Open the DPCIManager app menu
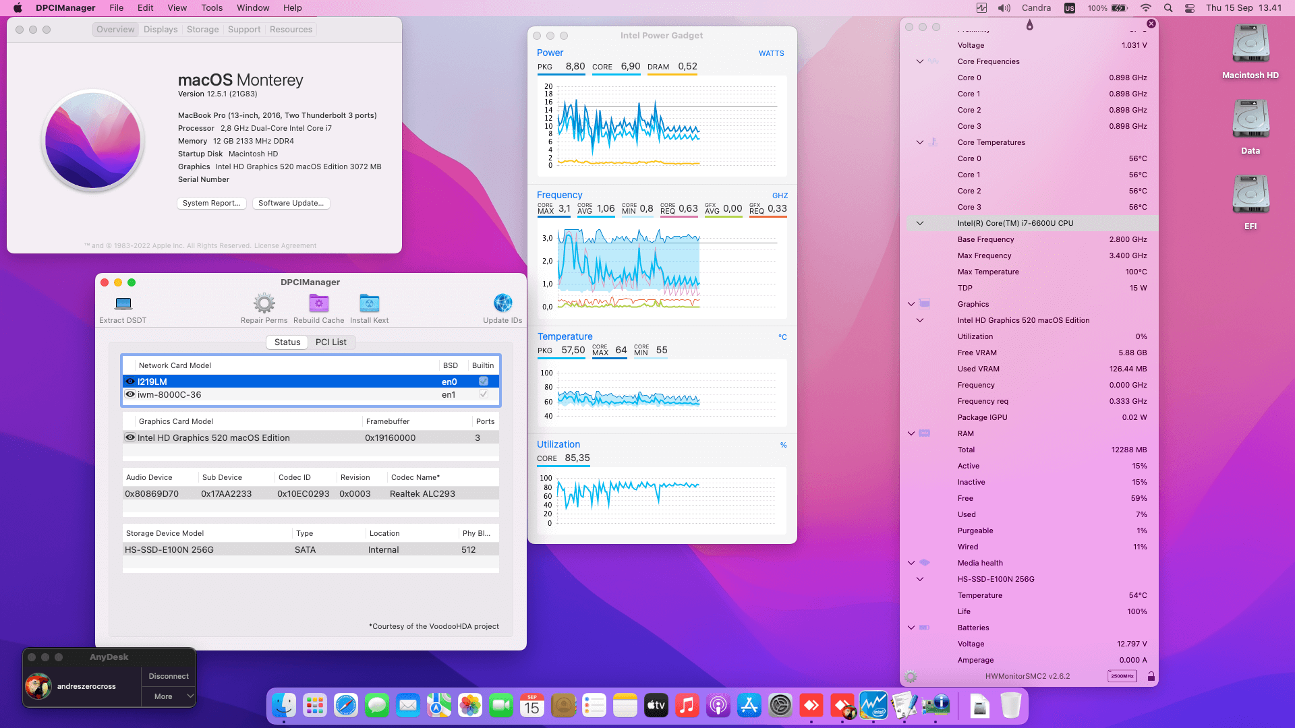 coord(65,8)
